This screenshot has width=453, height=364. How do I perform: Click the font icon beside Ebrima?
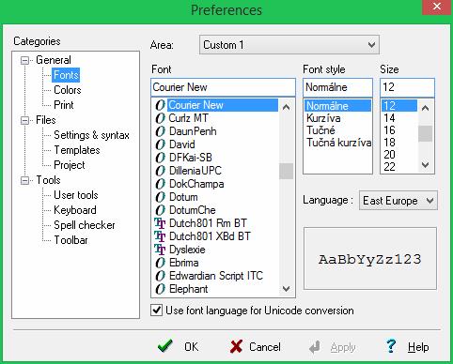coord(160,263)
